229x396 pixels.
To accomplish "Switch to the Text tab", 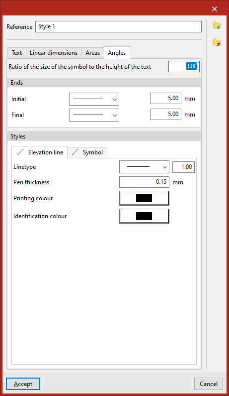I will [16, 53].
